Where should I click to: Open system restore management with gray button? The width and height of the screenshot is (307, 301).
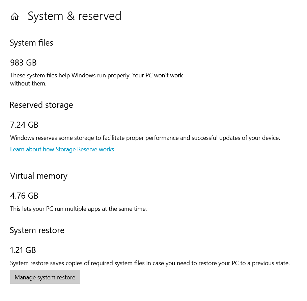(45, 277)
